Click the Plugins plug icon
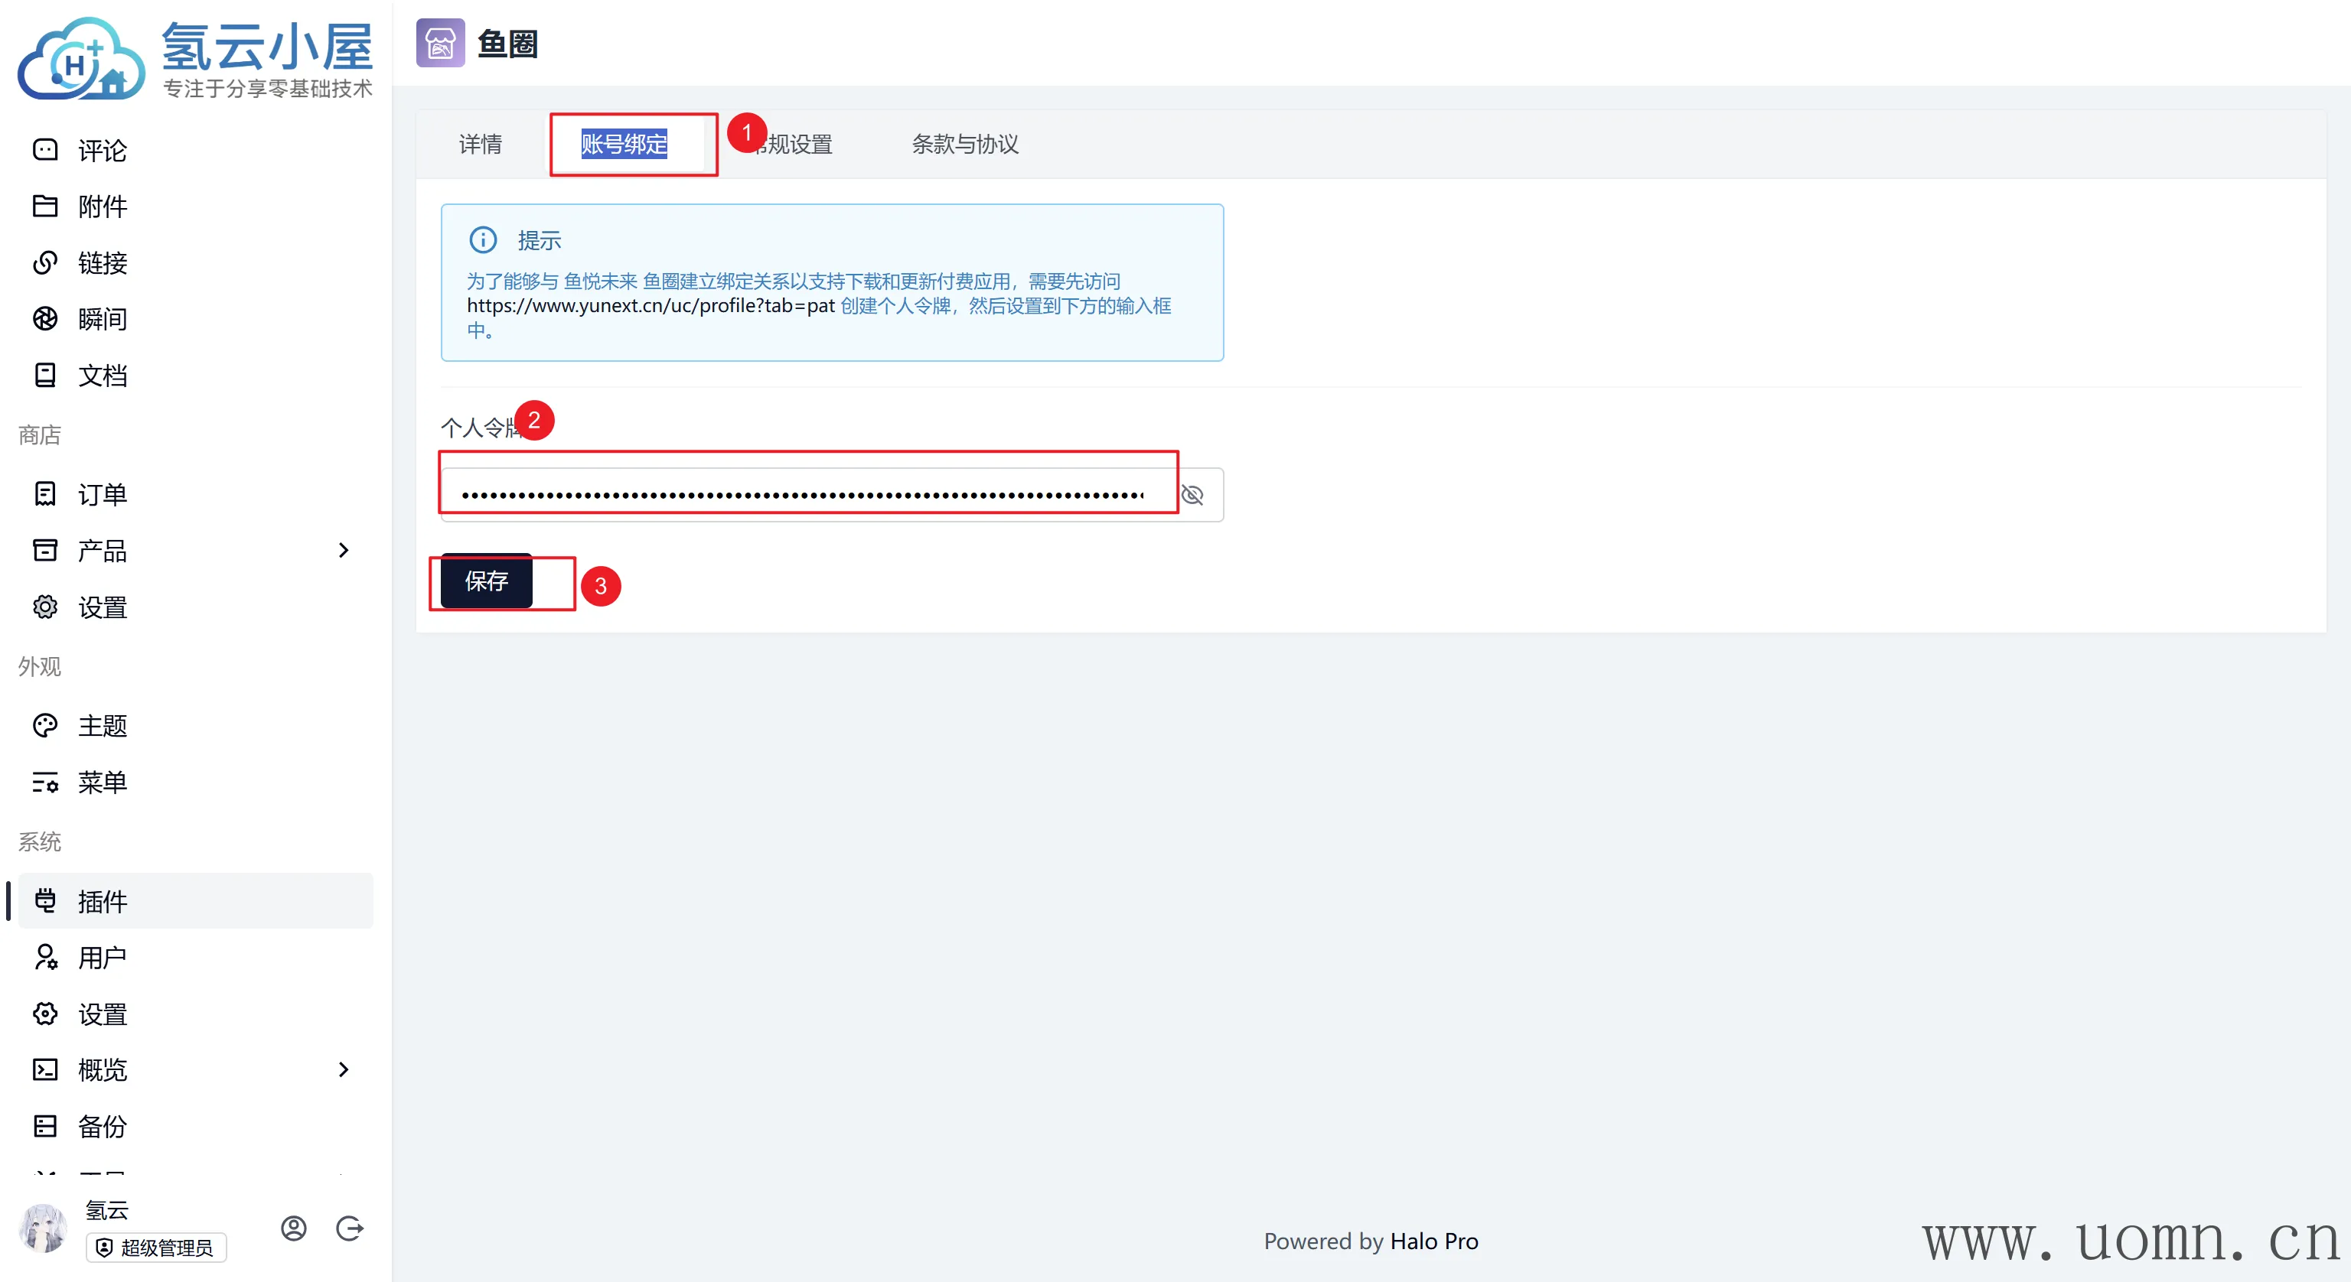 [44, 900]
